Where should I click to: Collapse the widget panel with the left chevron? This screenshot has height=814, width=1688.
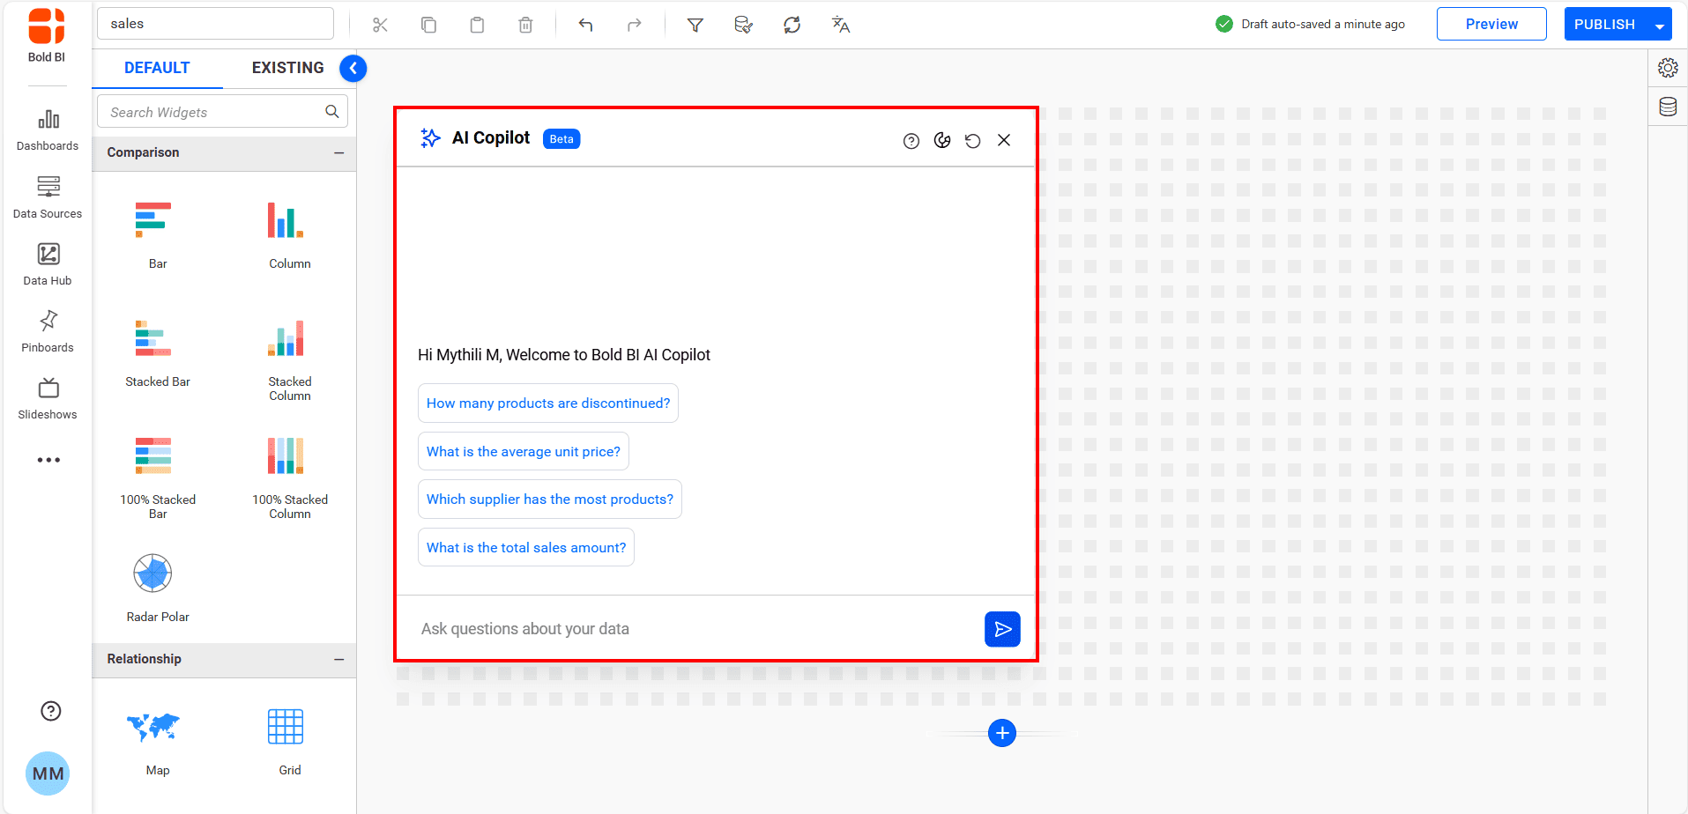[x=353, y=68]
